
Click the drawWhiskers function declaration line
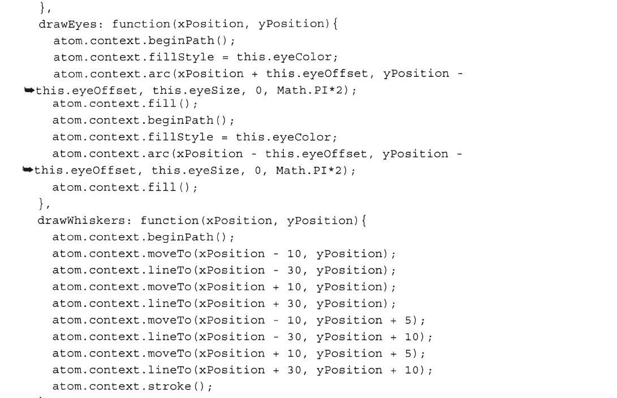202,220
